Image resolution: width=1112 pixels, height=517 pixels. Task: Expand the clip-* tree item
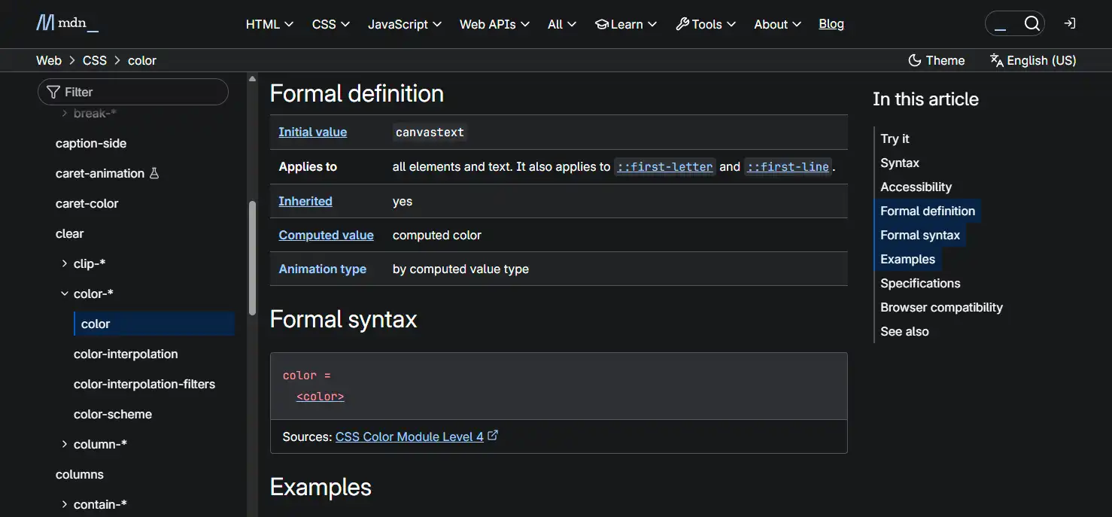pos(64,263)
